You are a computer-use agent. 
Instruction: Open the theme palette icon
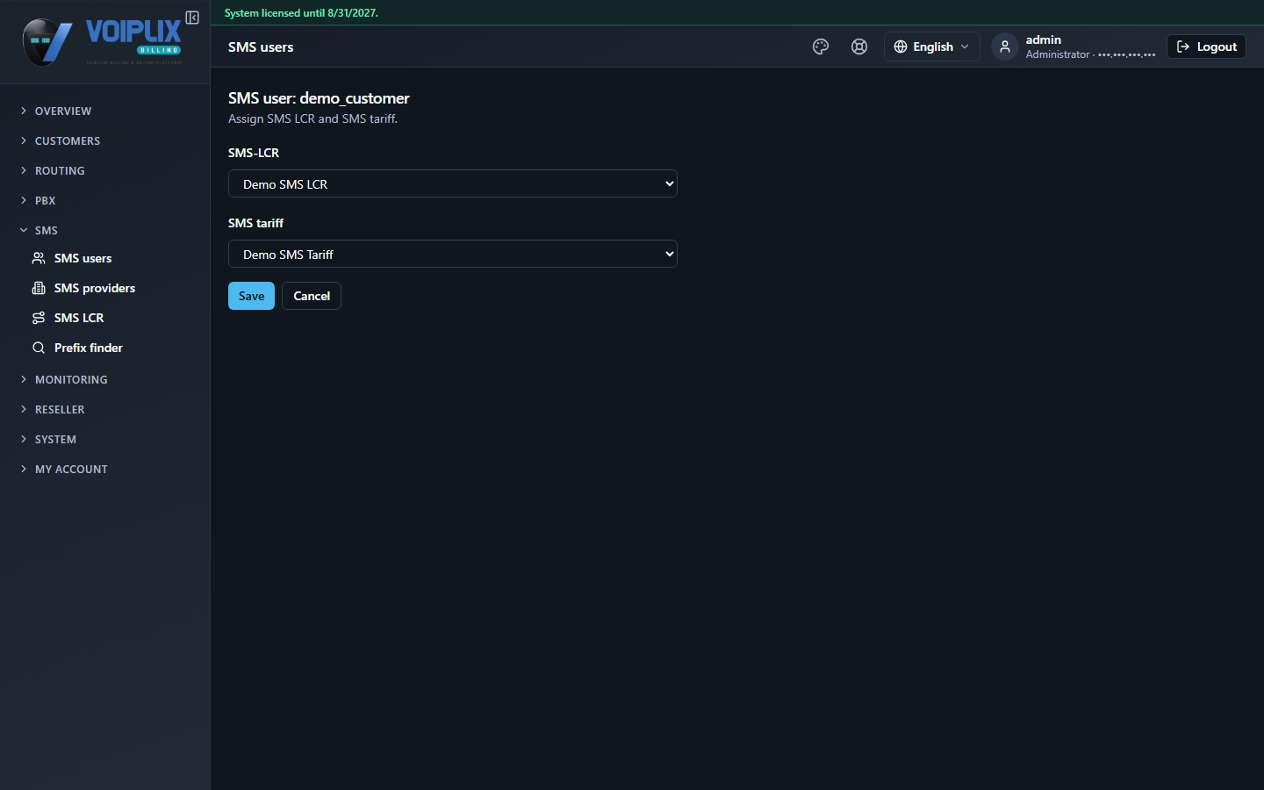[821, 47]
